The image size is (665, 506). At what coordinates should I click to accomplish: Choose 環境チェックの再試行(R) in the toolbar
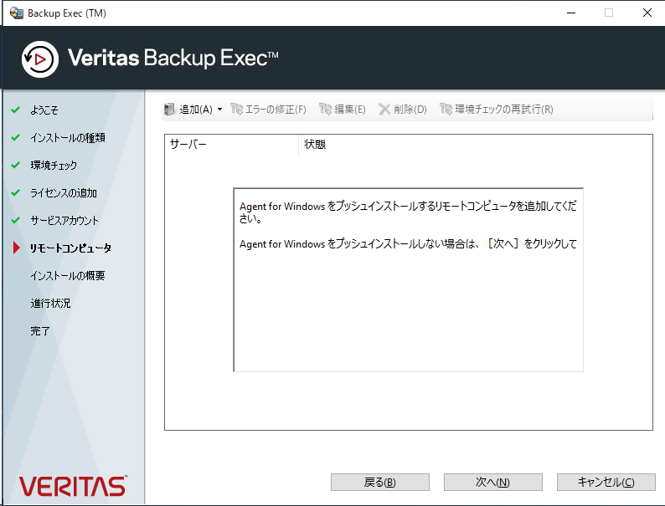504,110
